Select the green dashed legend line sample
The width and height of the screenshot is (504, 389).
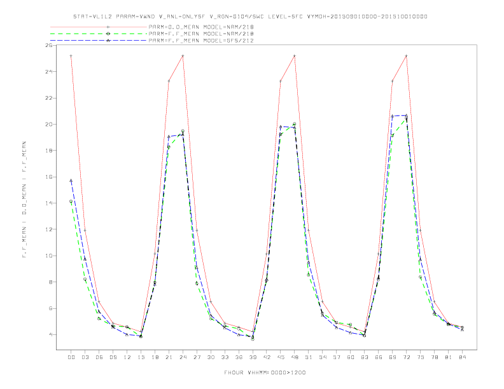[x=99, y=34]
